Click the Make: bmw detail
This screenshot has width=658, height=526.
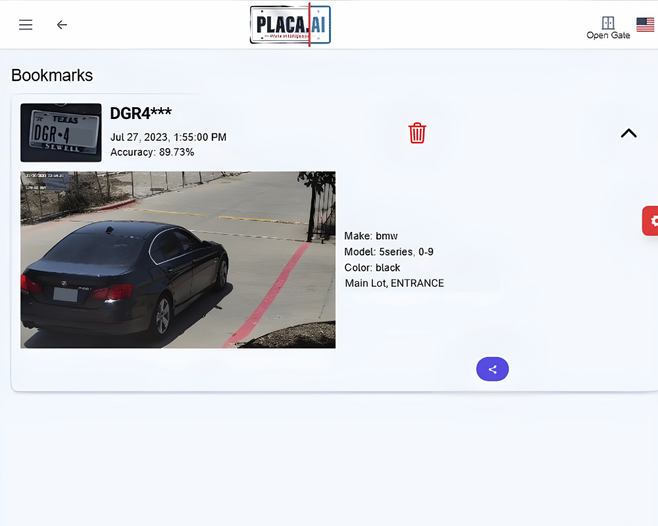370,236
